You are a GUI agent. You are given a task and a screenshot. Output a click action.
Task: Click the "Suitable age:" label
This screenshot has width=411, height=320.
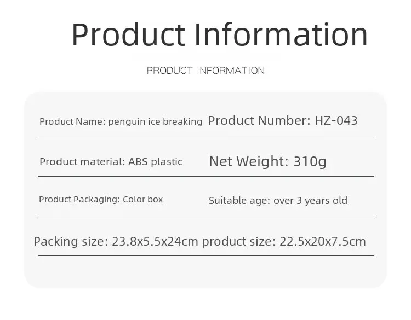[239, 201]
